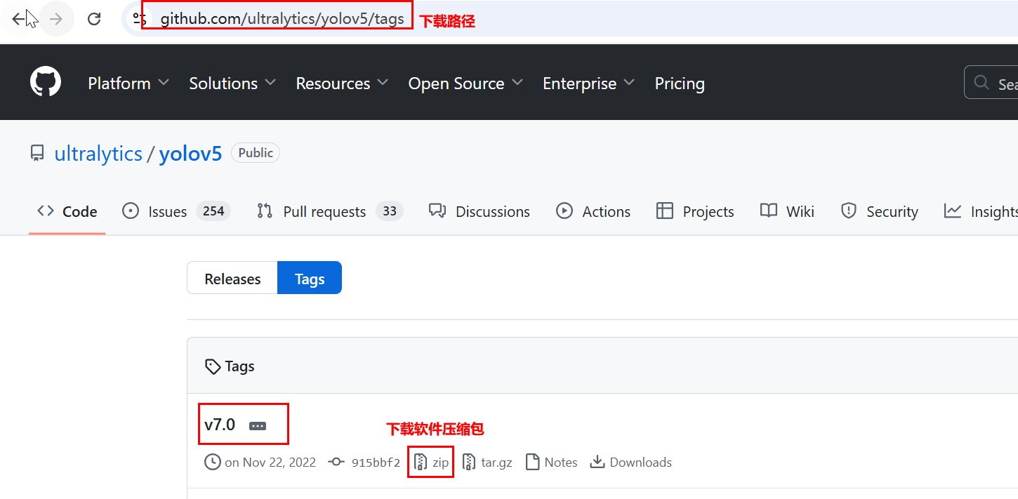Open the Wiki tab
Screen dimensions: 1018x499
click(788, 211)
